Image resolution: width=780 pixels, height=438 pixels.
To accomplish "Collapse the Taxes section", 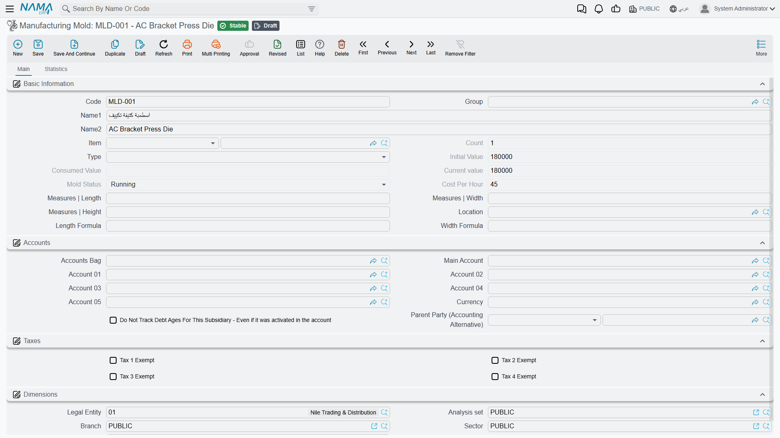I will 763,341.
